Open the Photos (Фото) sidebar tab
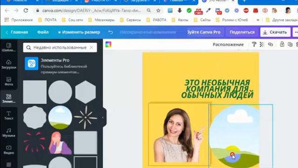This screenshot has height=168, width=298. [x=9, y=81]
